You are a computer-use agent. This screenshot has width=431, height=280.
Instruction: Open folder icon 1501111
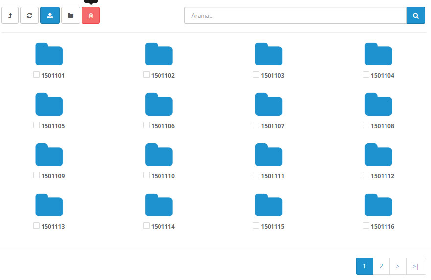[269, 154]
